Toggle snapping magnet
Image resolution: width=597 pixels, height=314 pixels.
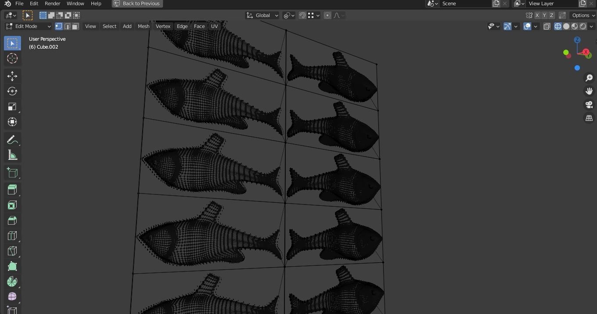click(302, 15)
